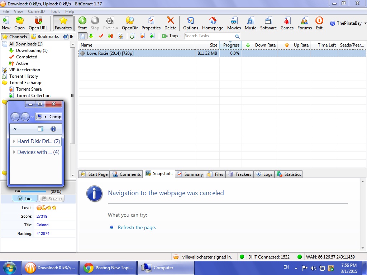Image resolution: width=367 pixels, height=275 pixels.
Task: Select the Love, Rosie (2014) [720p] task
Action: tap(222, 53)
